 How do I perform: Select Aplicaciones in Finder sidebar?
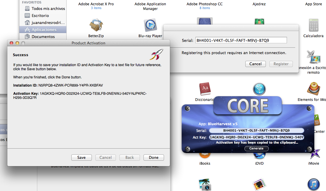pyautogui.click(x=43, y=30)
